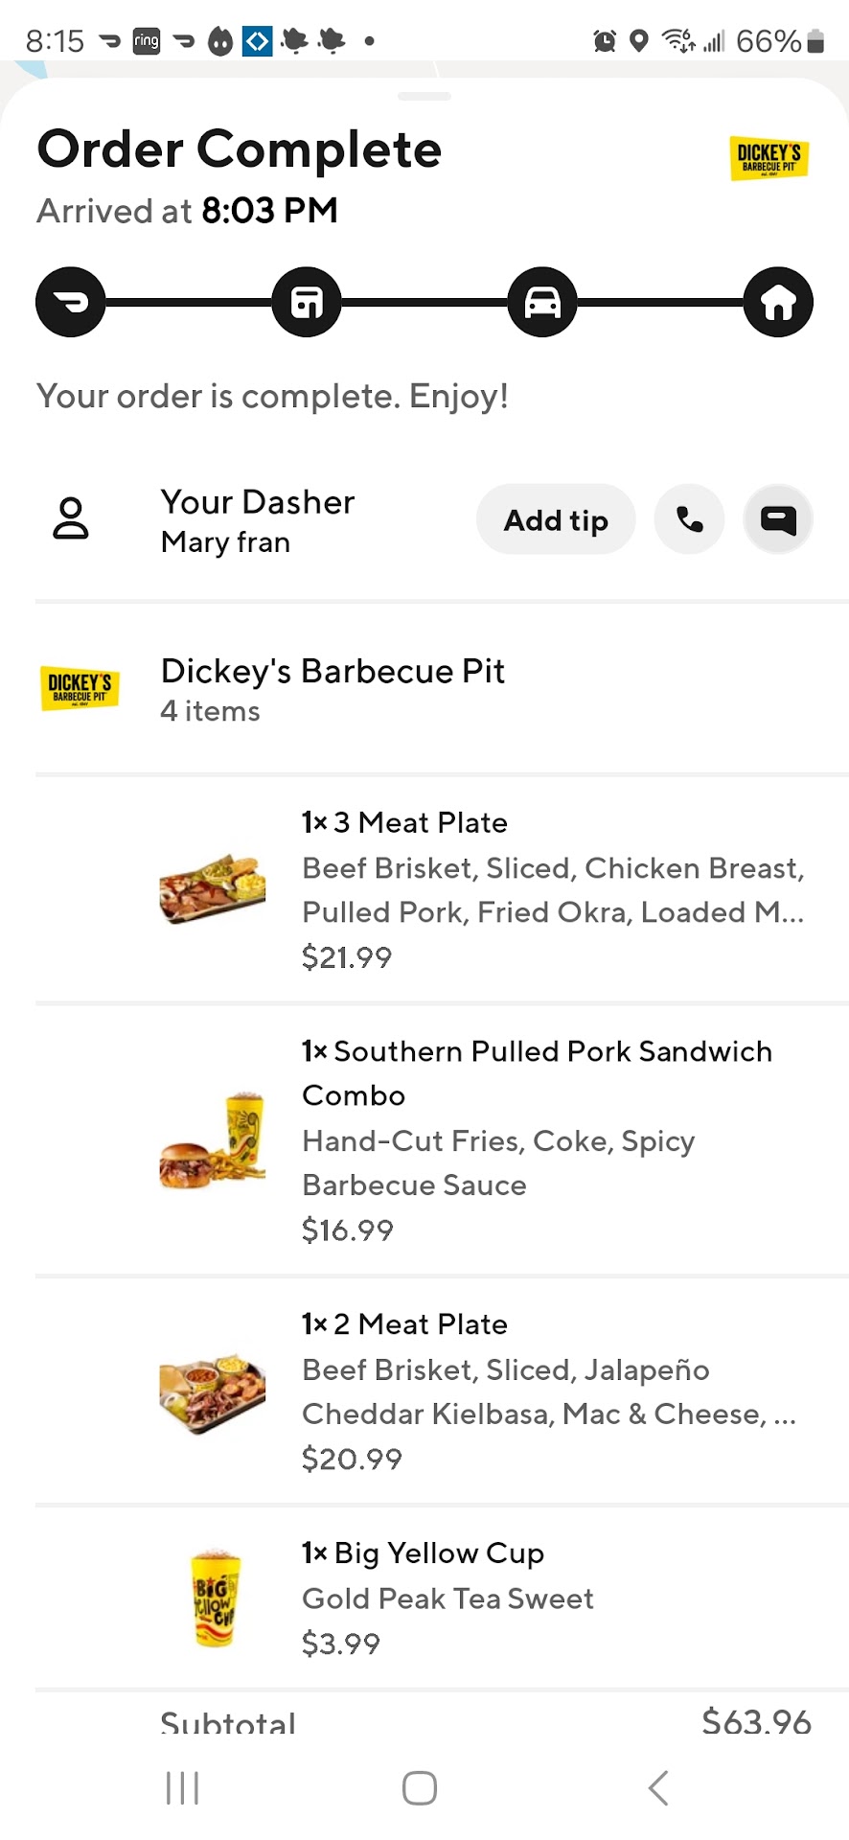
Task: Tap the 2 Meat Plate photo
Action: click(x=212, y=1391)
